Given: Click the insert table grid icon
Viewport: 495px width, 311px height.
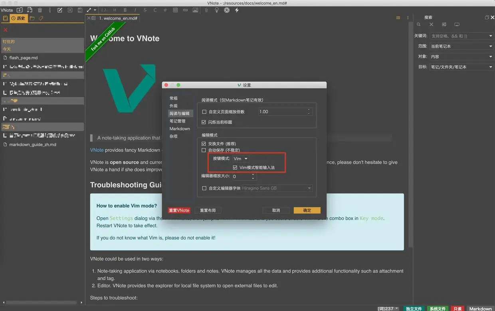Looking at the screenshot, I should pyautogui.click(x=175, y=10).
